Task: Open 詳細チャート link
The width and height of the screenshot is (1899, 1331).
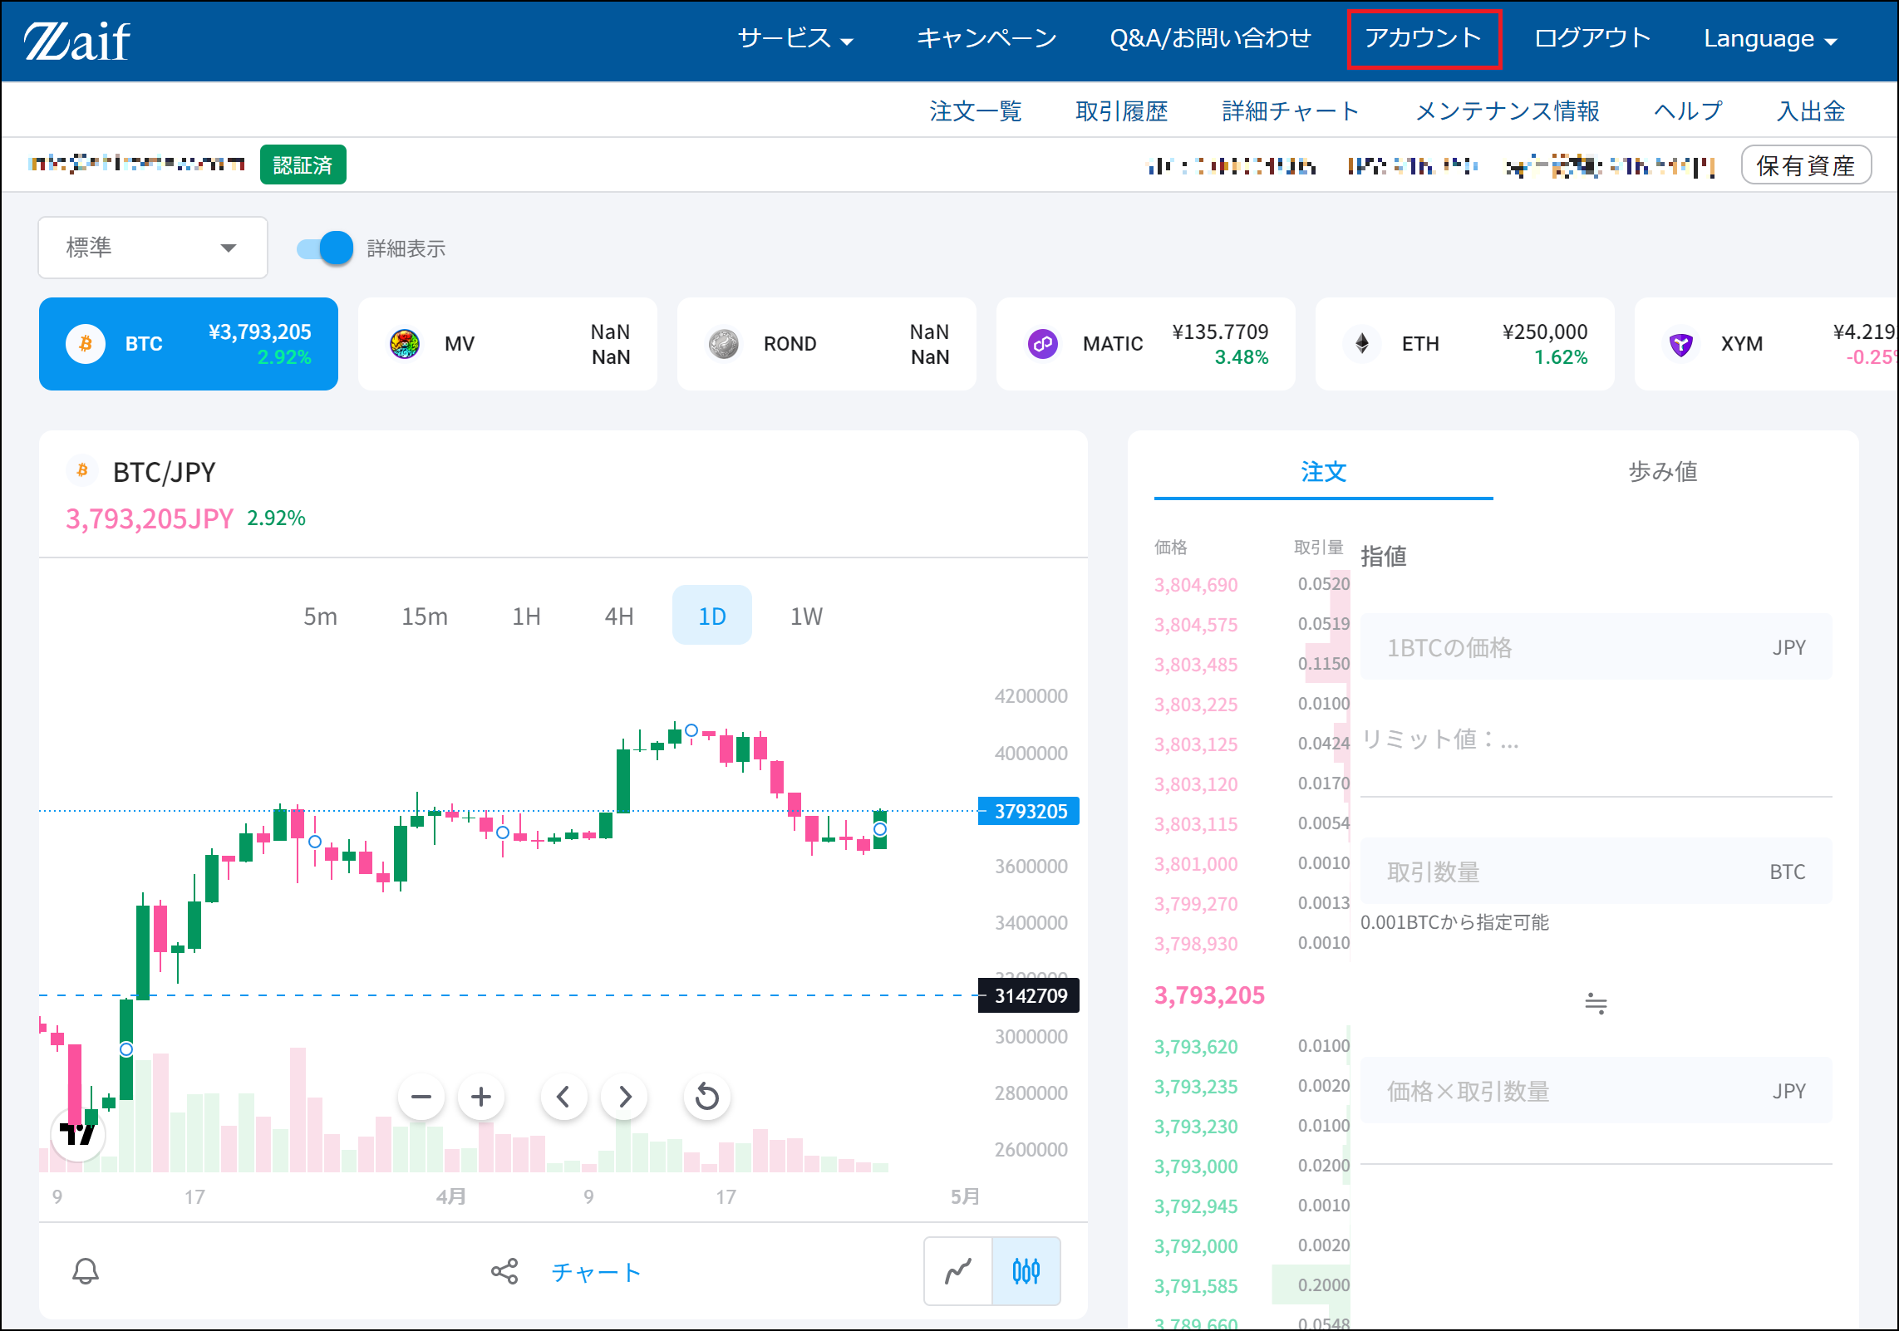Action: tap(1290, 111)
